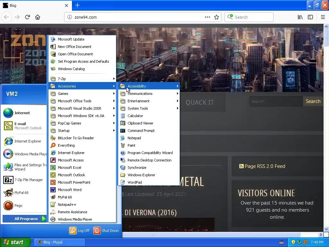The height and width of the screenshot is (247, 329).
Task: Click Synchronize in Accessories
Action: [x=149, y=167]
